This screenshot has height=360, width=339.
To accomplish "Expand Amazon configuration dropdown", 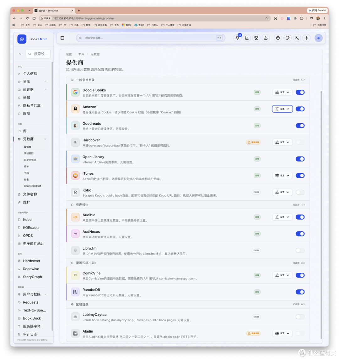I will 282,109.
